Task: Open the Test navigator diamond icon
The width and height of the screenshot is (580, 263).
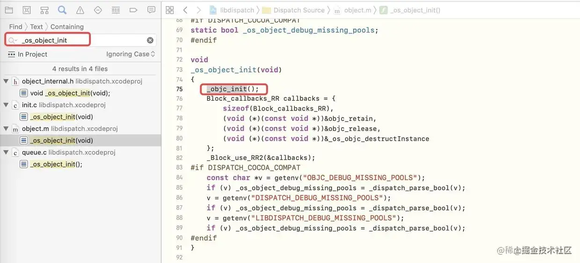Action: click(98, 10)
